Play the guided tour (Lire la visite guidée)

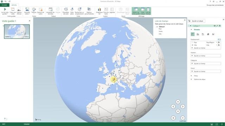click(x=5, y=11)
